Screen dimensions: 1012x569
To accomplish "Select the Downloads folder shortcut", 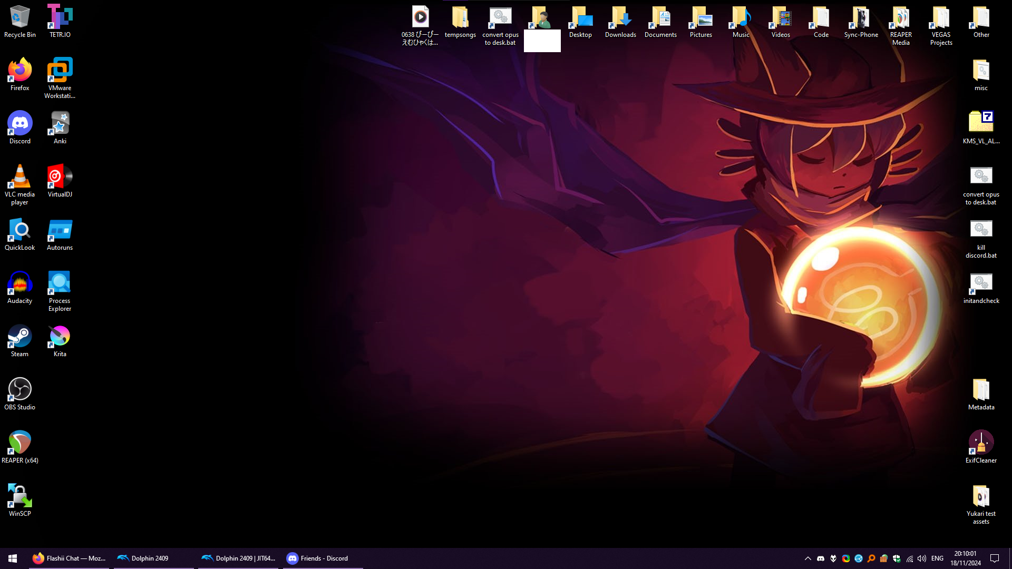I will pyautogui.click(x=620, y=22).
